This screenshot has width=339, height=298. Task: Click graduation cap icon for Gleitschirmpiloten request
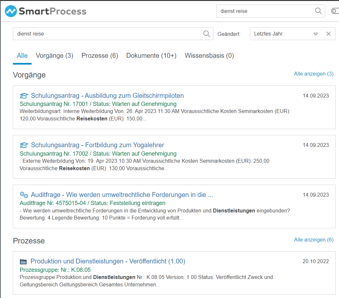tap(24, 96)
